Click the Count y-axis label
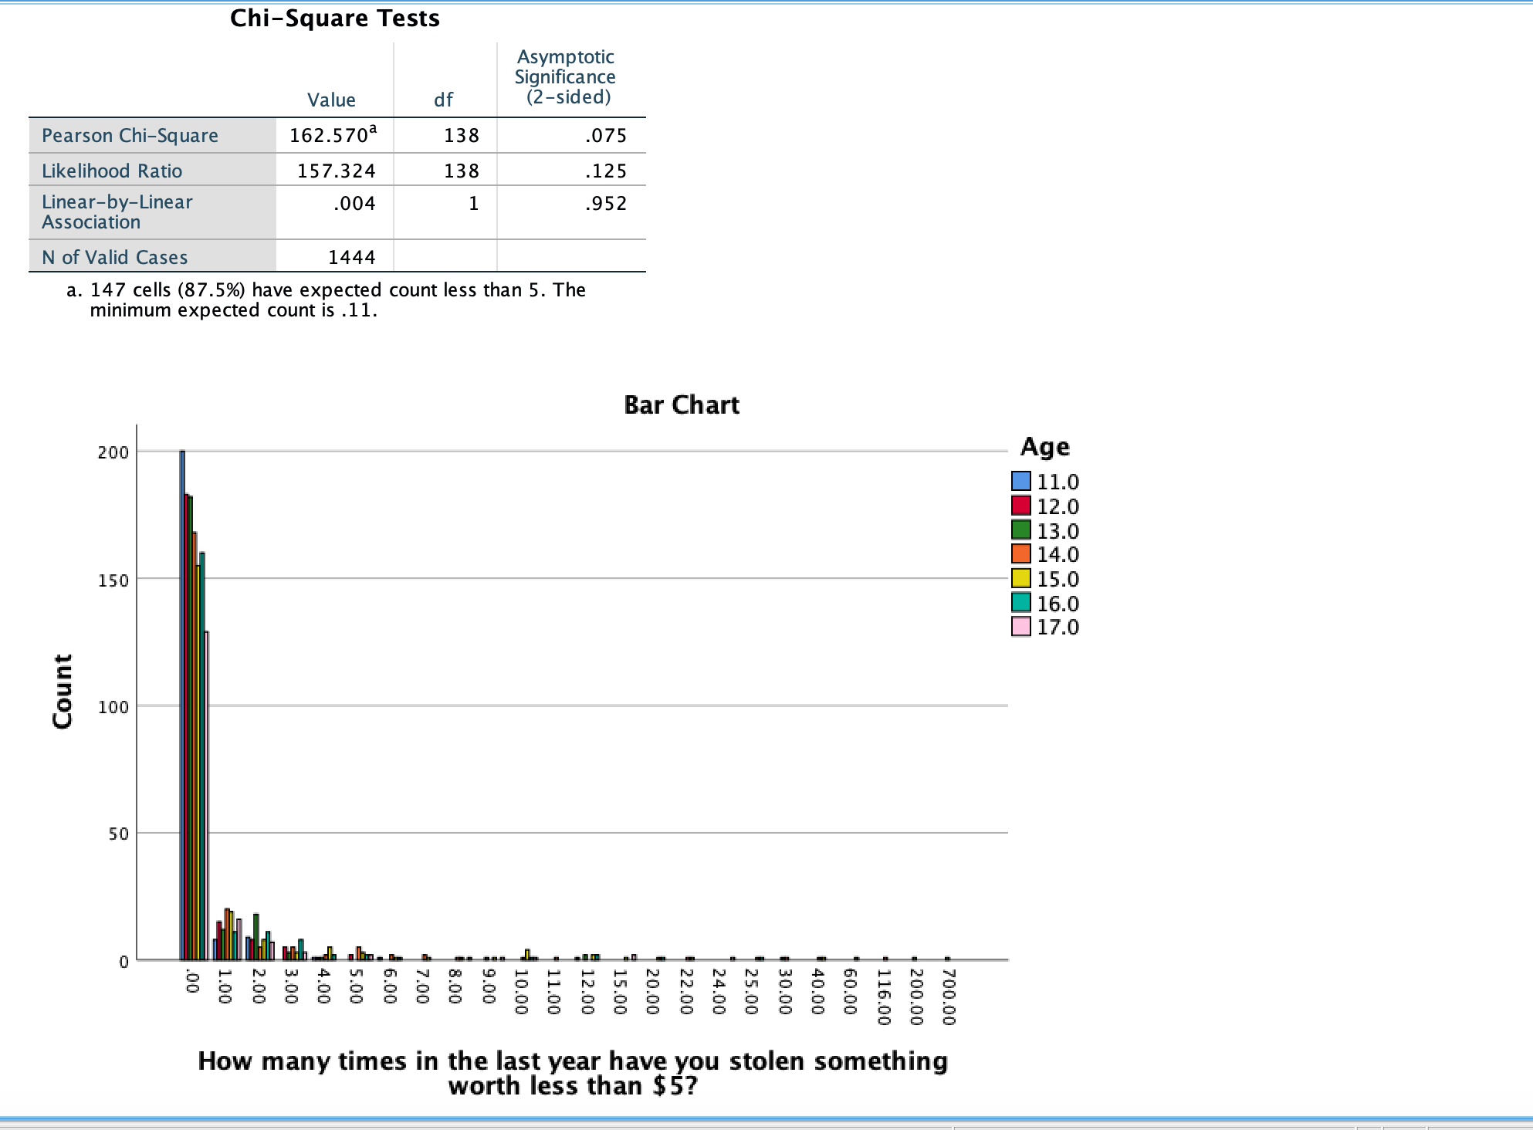 pyautogui.click(x=63, y=691)
